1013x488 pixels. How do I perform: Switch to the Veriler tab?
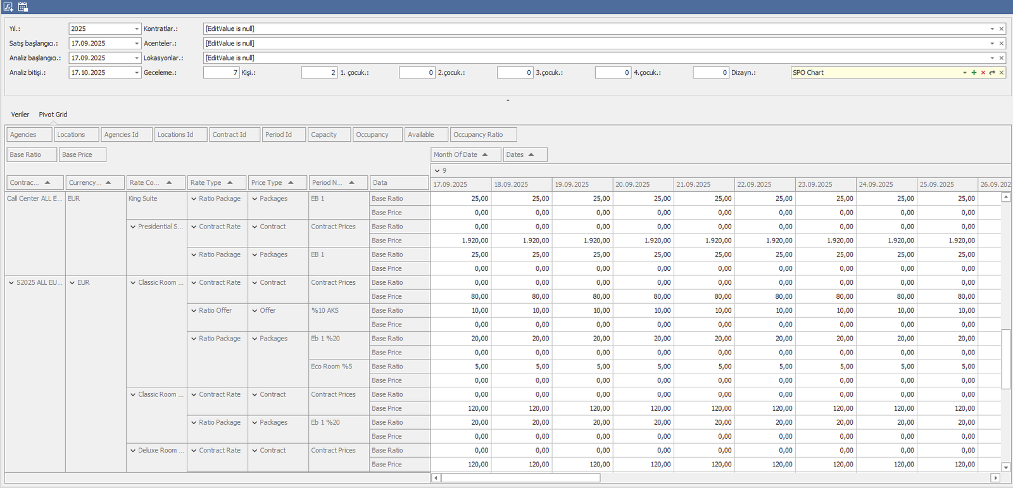pos(20,115)
